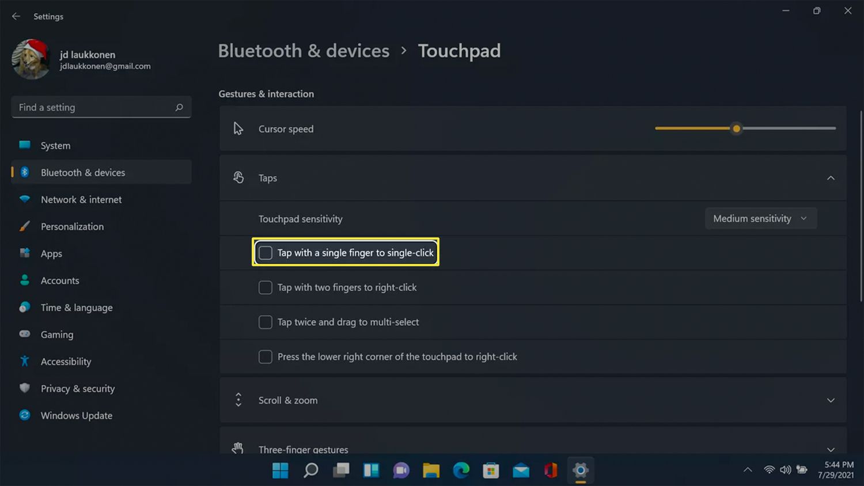Open Microsoft Edge from the taskbar
This screenshot has width=864, height=486.
pyautogui.click(x=461, y=470)
